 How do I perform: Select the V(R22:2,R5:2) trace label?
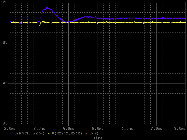pyautogui.click(x=67, y=133)
